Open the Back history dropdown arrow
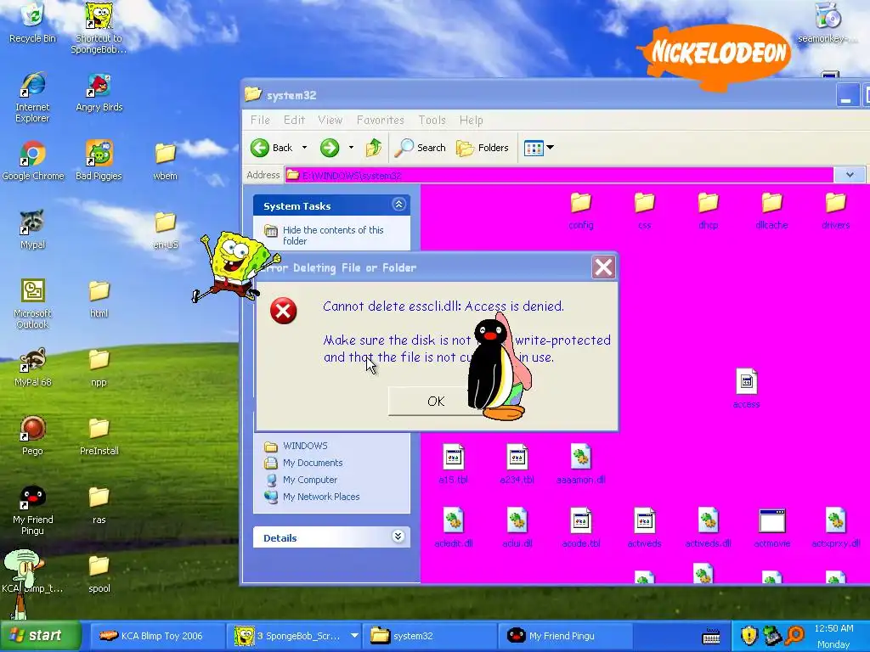The width and height of the screenshot is (870, 652). click(304, 148)
